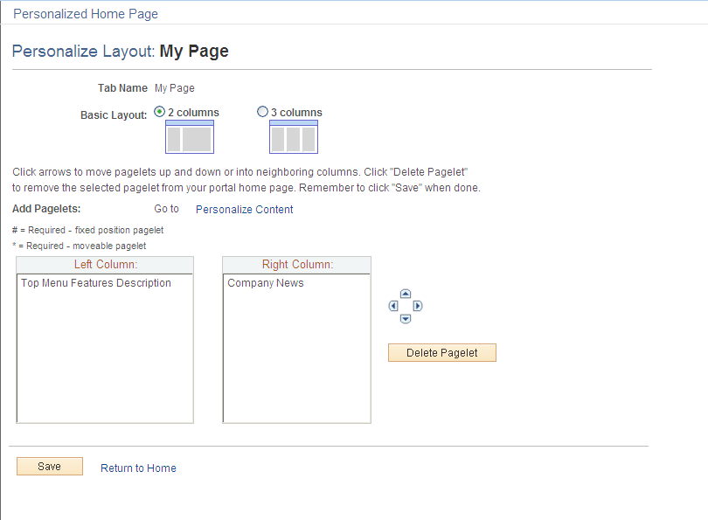Viewport: 708px width, 520px height.
Task: Select the 3 columns radio button
Action: [263, 111]
